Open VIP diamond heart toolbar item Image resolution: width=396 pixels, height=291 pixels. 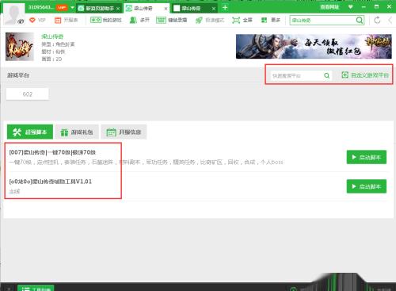pos(37,20)
